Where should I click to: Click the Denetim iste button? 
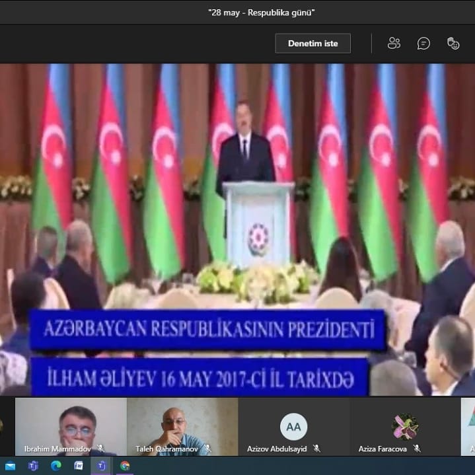[x=312, y=44]
